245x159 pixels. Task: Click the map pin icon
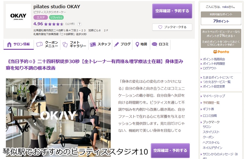click(x=137, y=44)
